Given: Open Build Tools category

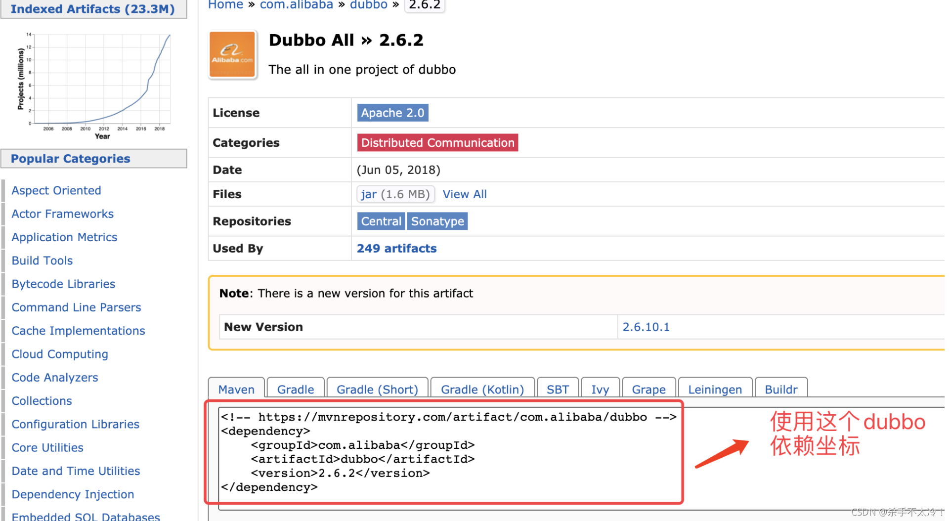Looking at the screenshot, I should coord(42,260).
